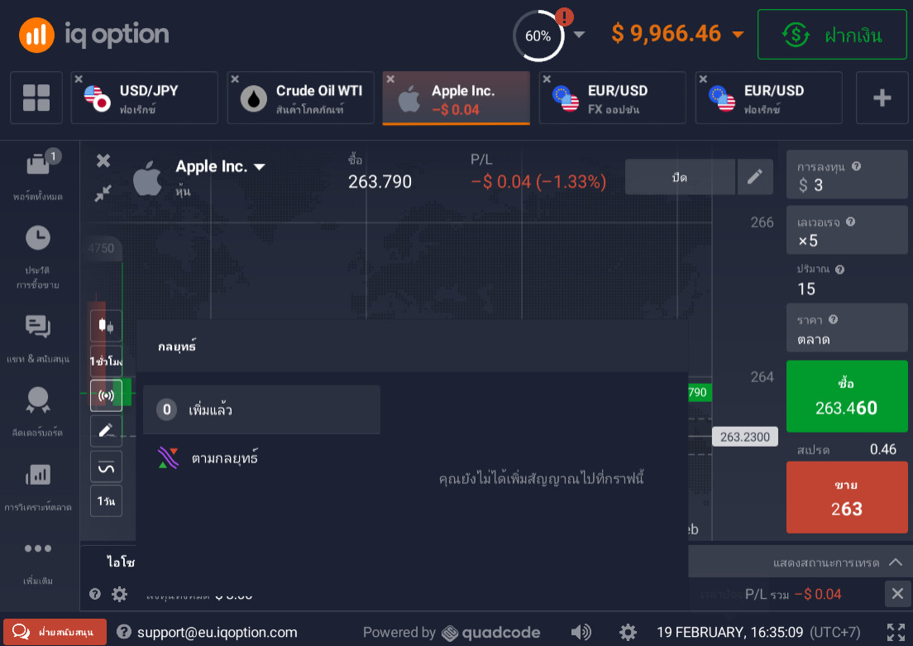Change the 1 day time range
Screen dimensions: 913x646
pyautogui.click(x=106, y=501)
